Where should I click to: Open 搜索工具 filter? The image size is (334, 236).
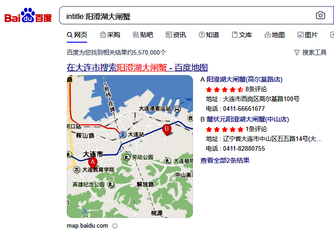point(310,52)
